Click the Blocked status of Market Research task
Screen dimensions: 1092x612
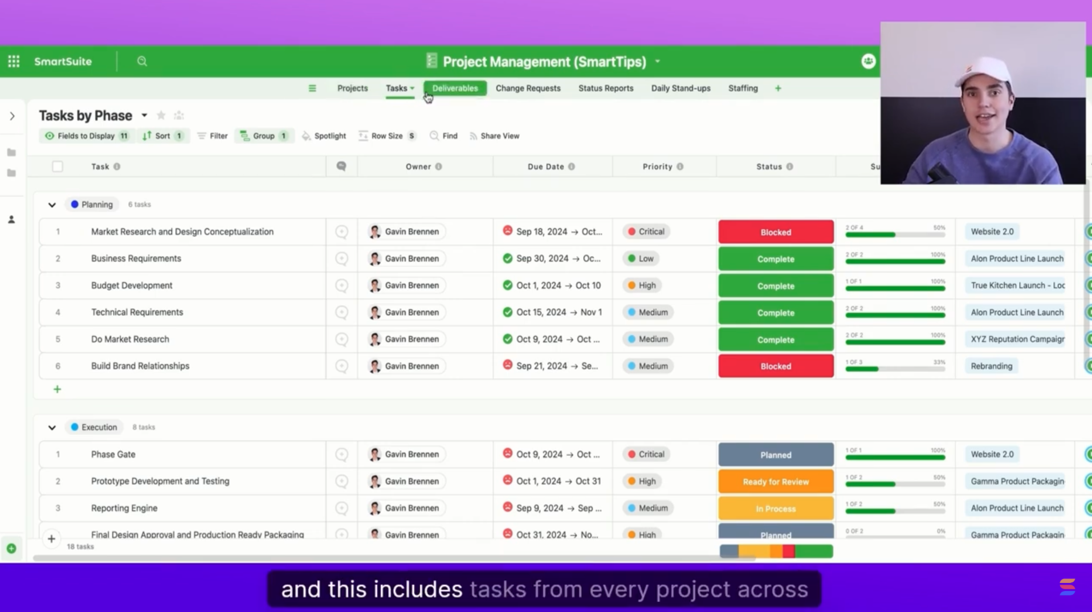pyautogui.click(x=776, y=232)
